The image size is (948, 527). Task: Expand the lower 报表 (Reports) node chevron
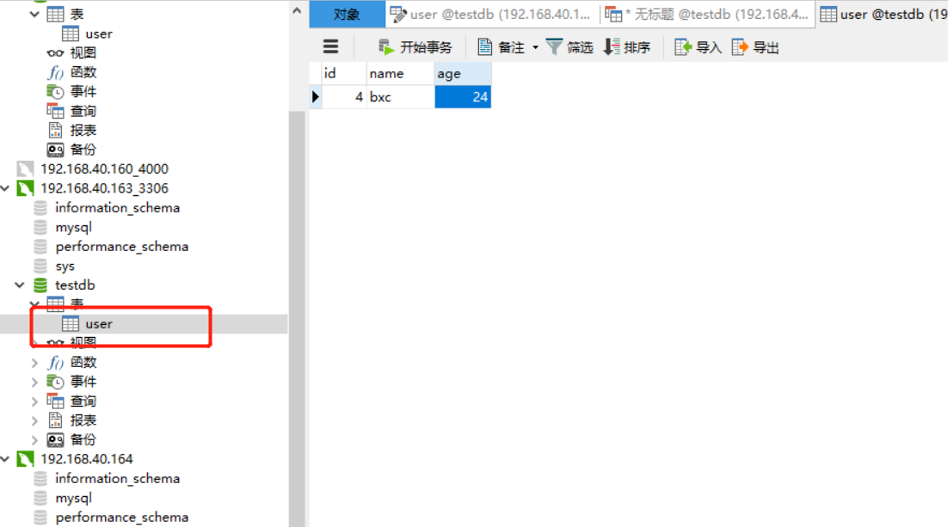click(x=34, y=420)
